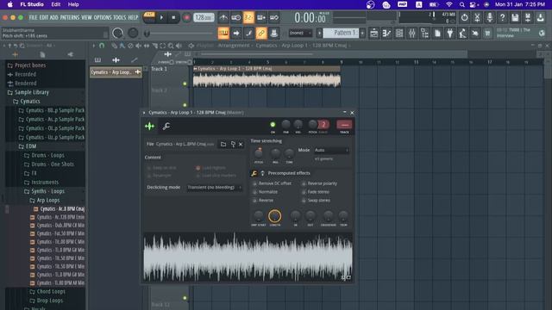Click the Stop transport button
This screenshot has height=310, width=552.
[x=173, y=17]
